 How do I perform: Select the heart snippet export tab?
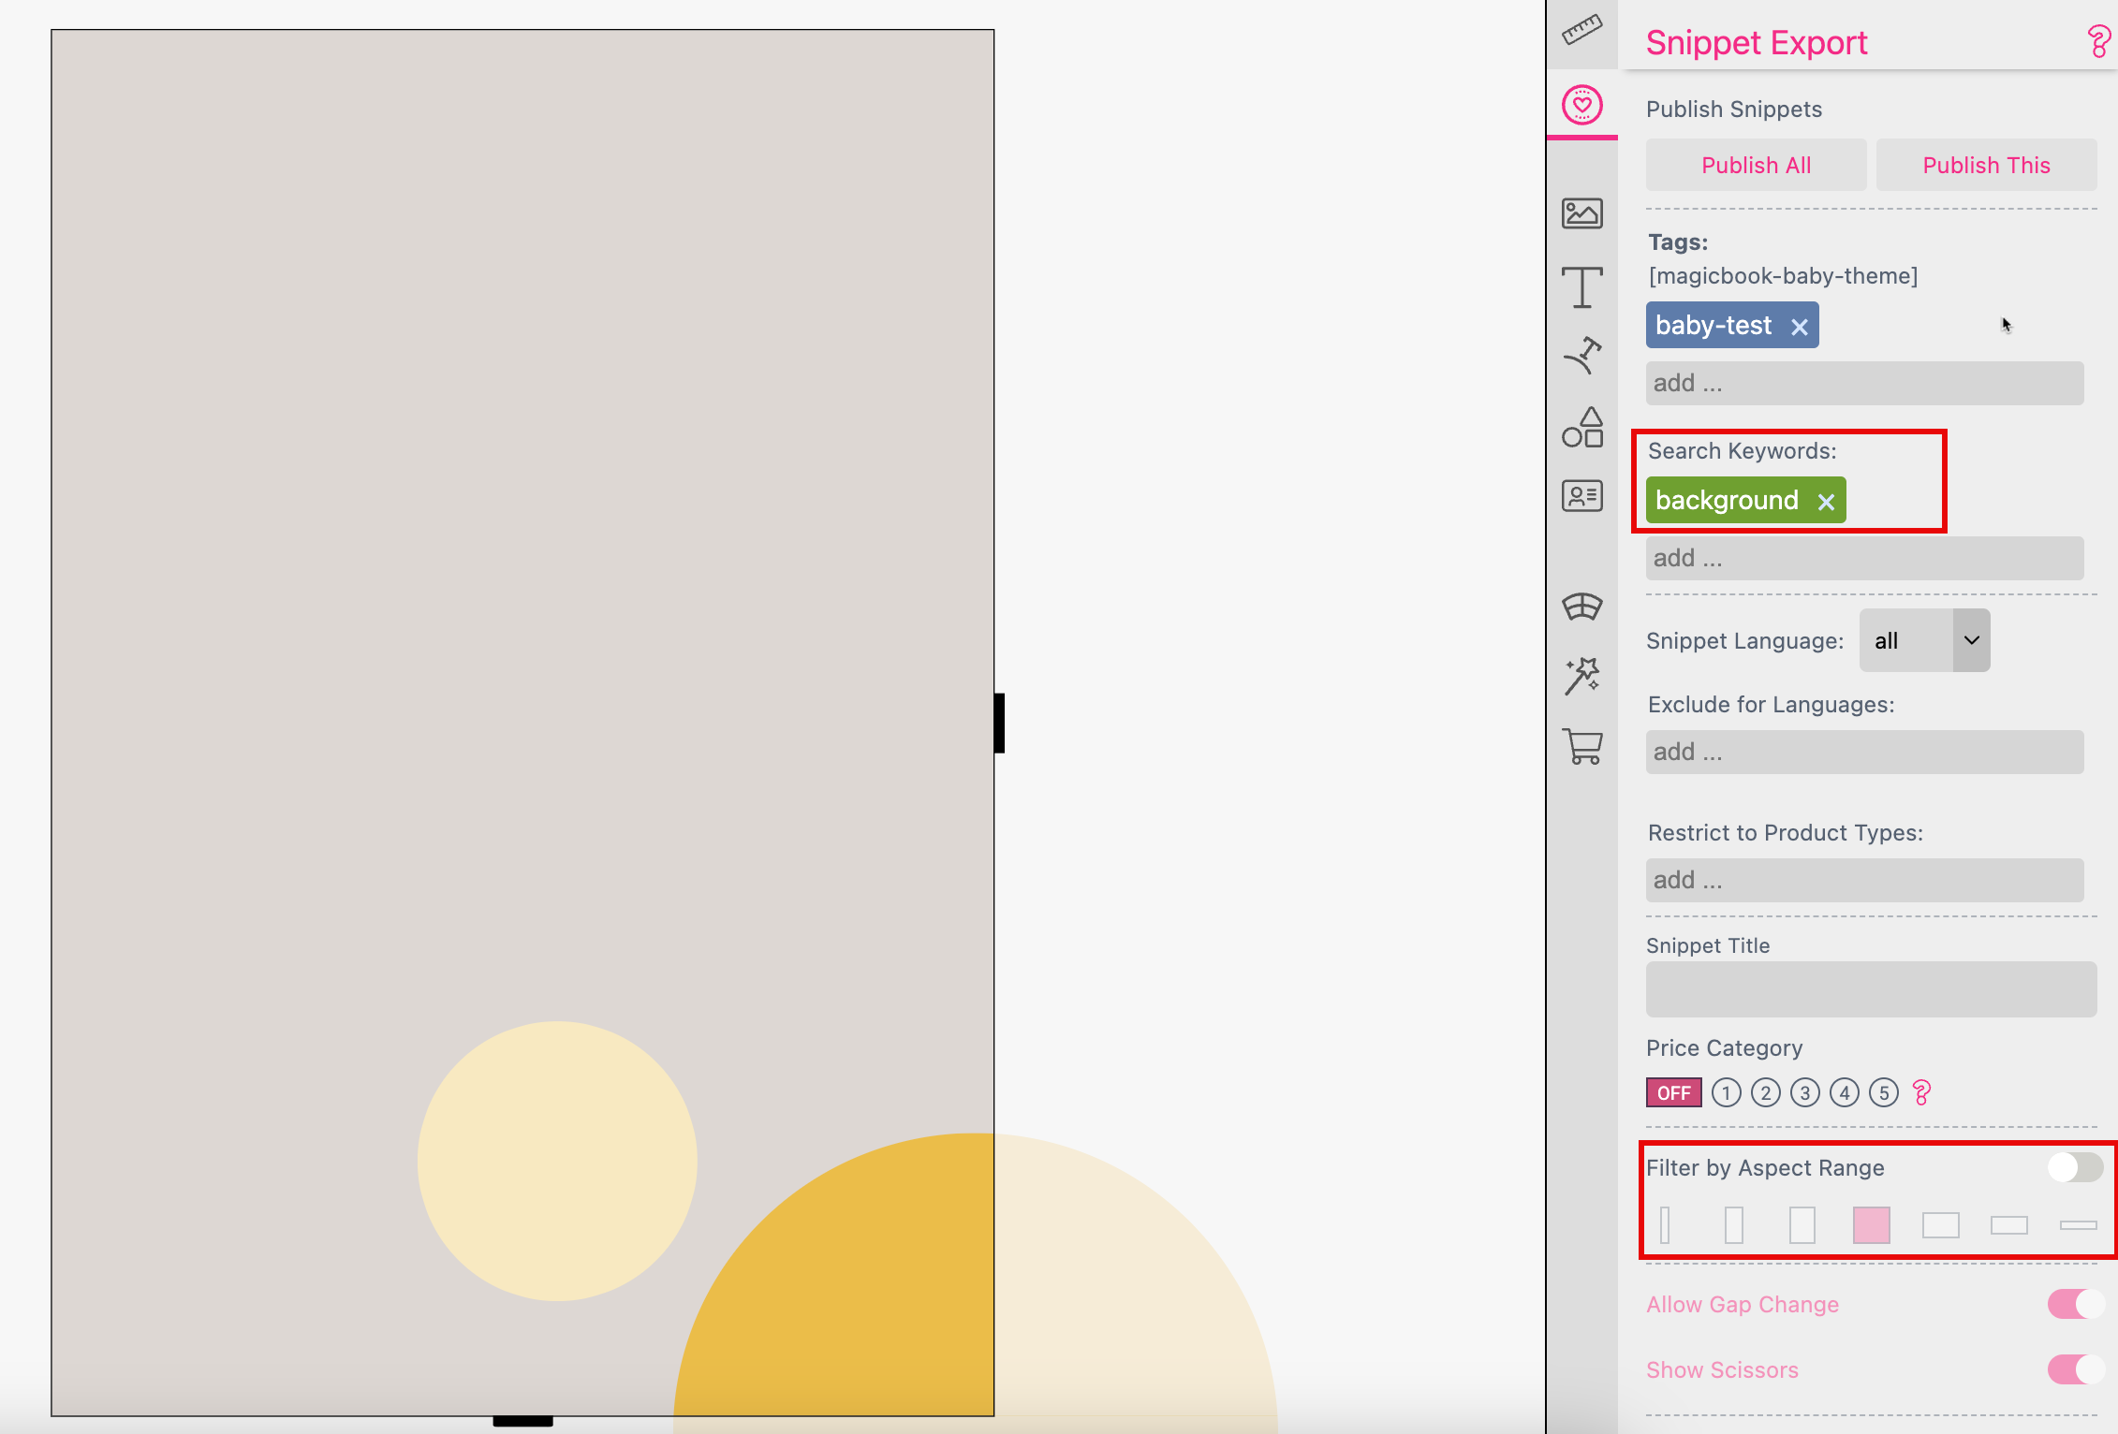[1581, 104]
